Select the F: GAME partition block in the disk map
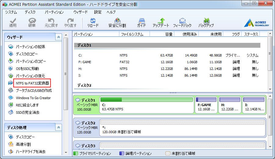This screenshot has height=159, width=275. click(x=206, y=105)
